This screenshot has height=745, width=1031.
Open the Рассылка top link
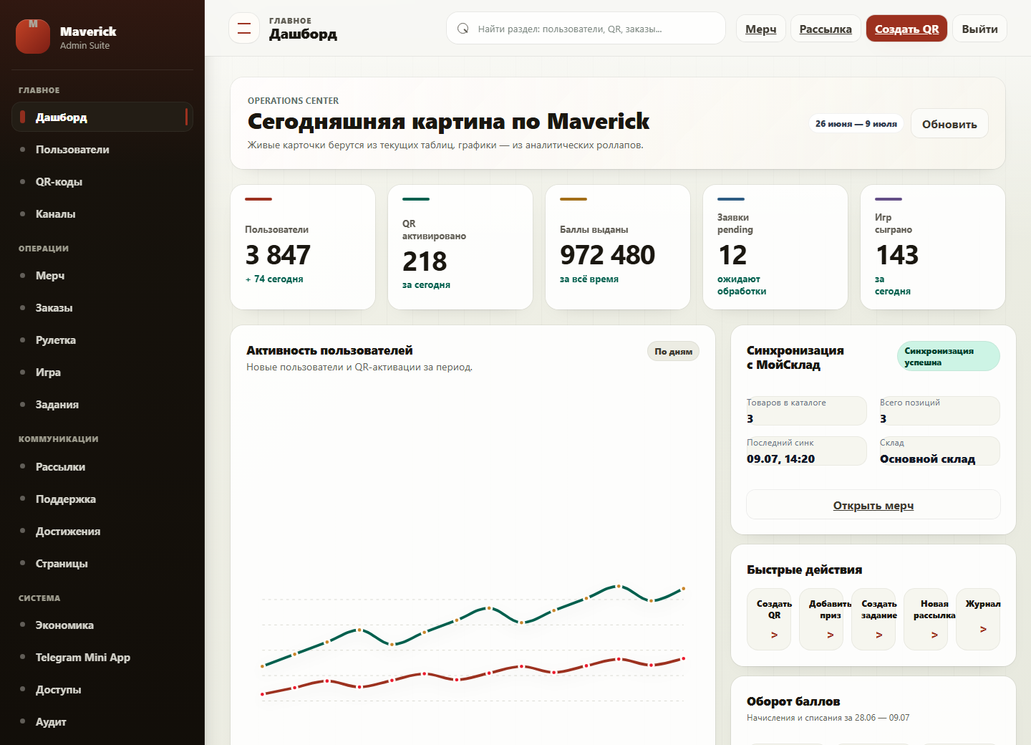click(x=826, y=29)
